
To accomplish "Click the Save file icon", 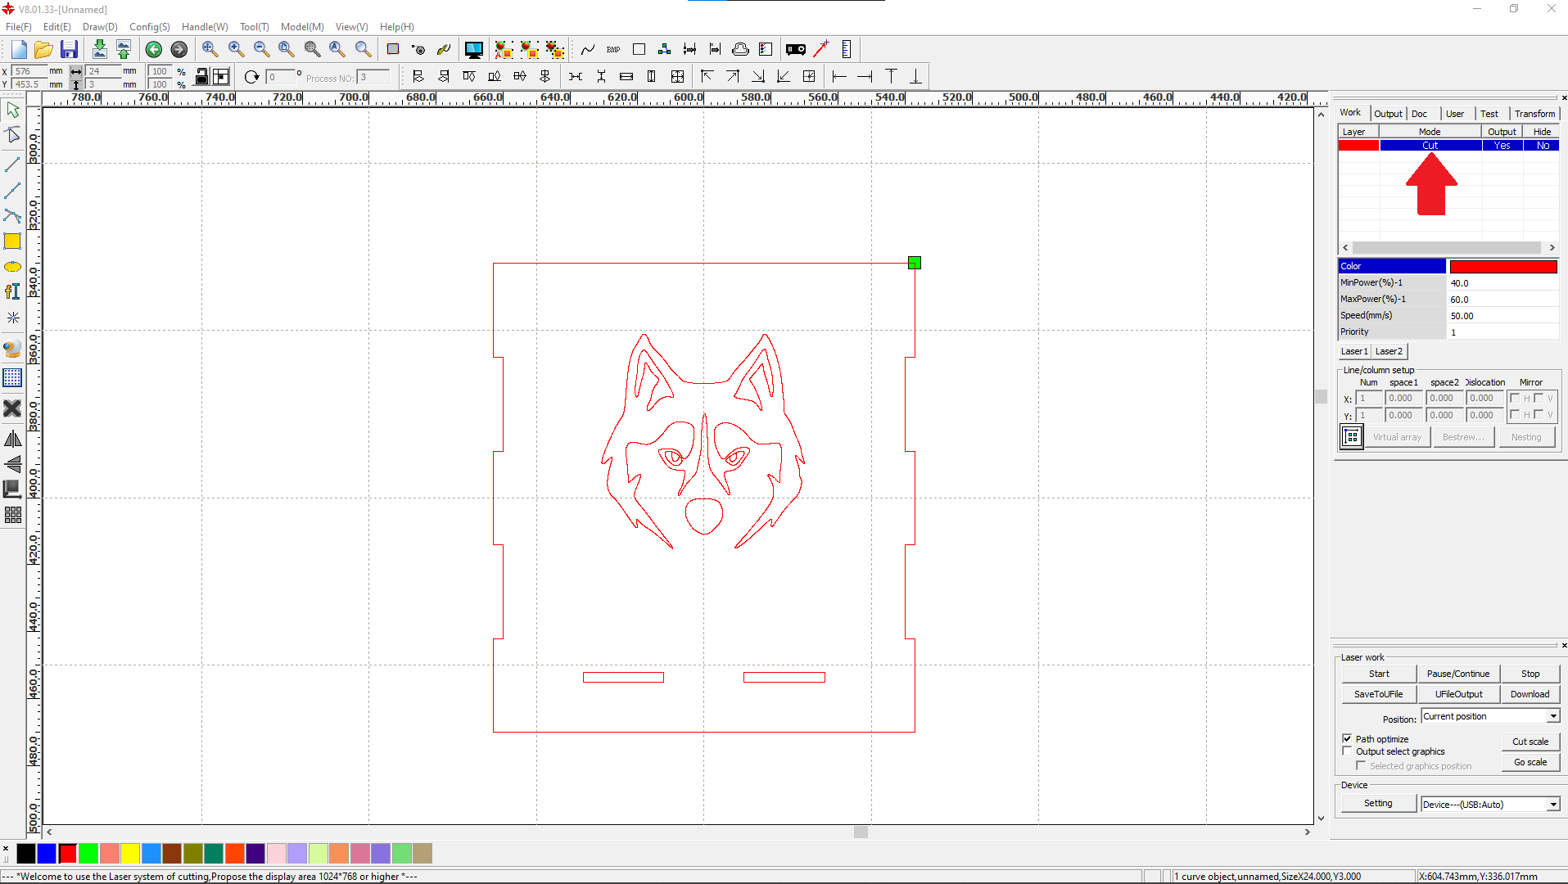I will click(69, 49).
